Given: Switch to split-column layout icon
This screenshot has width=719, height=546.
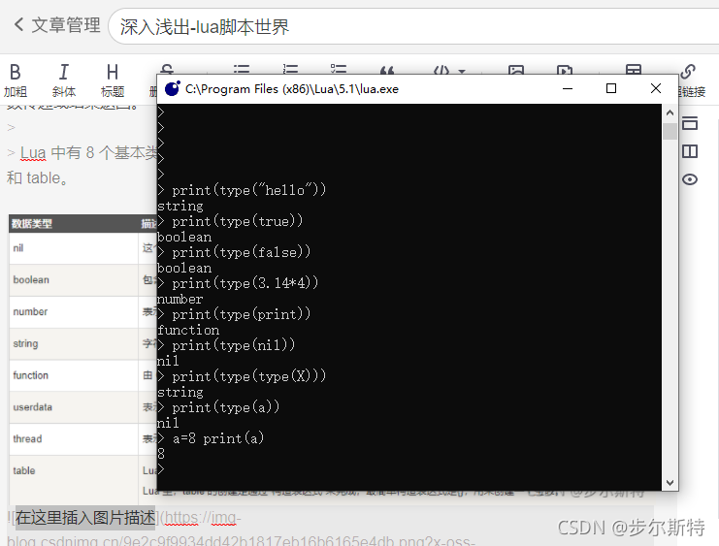Looking at the screenshot, I should [x=690, y=151].
